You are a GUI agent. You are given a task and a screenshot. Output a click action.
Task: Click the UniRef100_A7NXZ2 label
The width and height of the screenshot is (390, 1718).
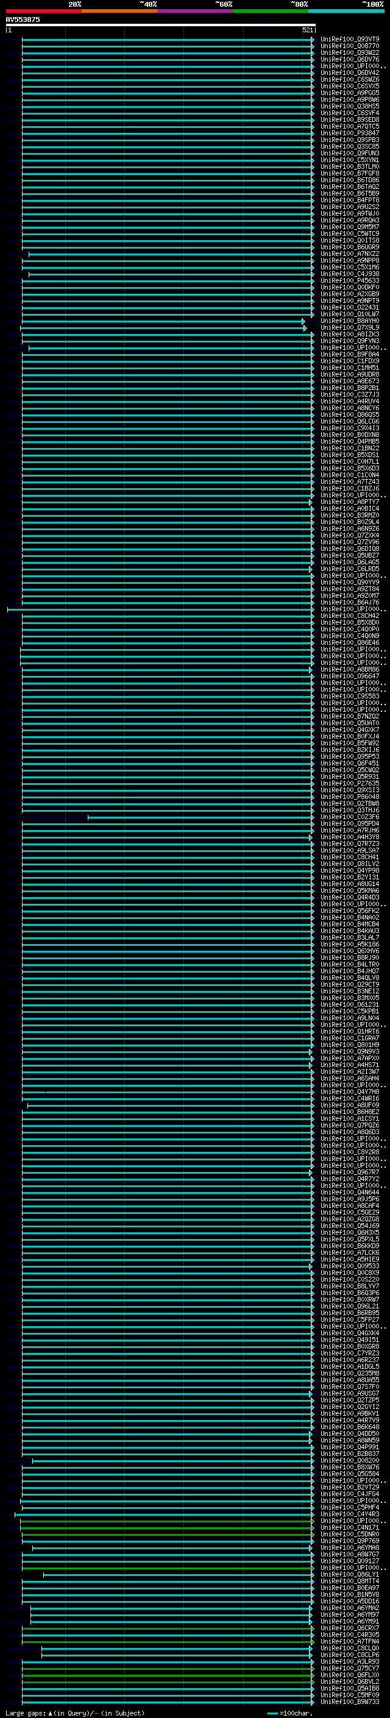[x=350, y=254]
